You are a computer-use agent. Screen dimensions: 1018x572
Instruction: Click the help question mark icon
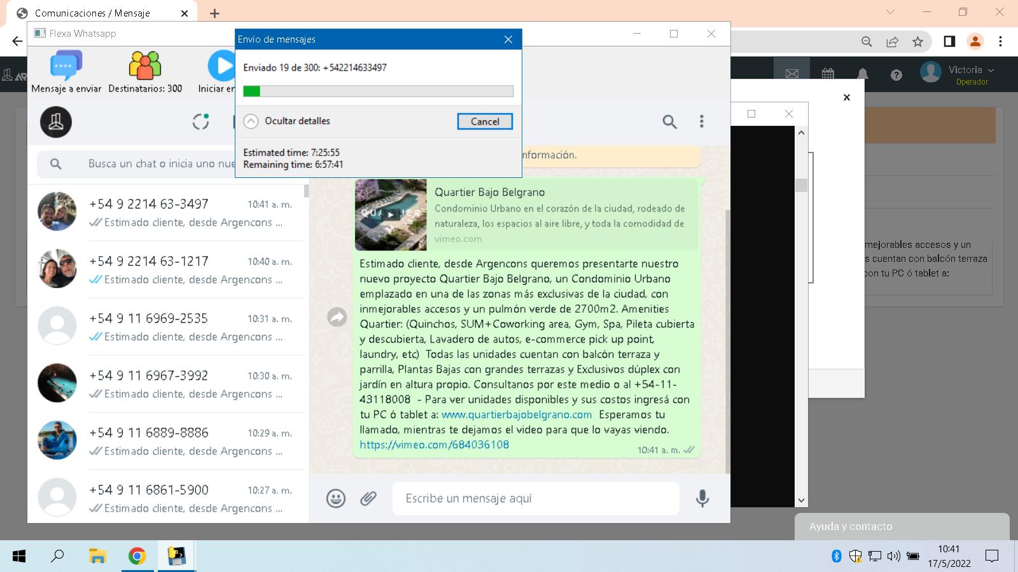click(x=896, y=75)
